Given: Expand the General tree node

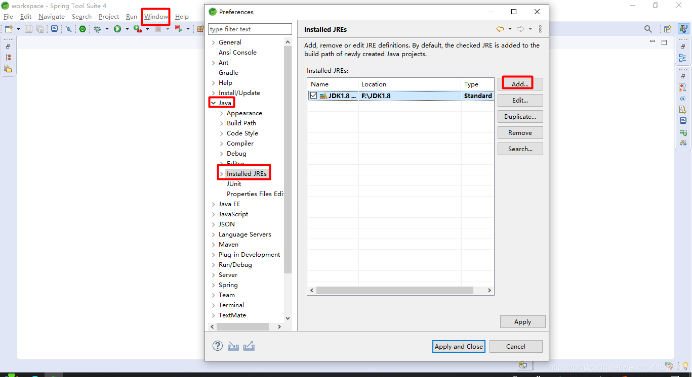Looking at the screenshot, I should click(x=214, y=42).
